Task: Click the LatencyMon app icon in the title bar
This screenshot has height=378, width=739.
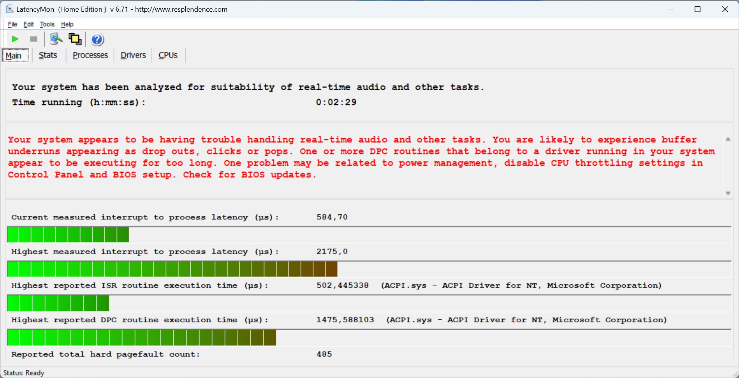Action: 9,9
